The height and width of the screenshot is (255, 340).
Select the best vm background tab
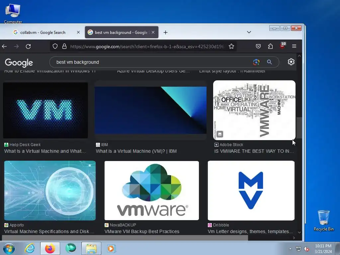pos(122,32)
